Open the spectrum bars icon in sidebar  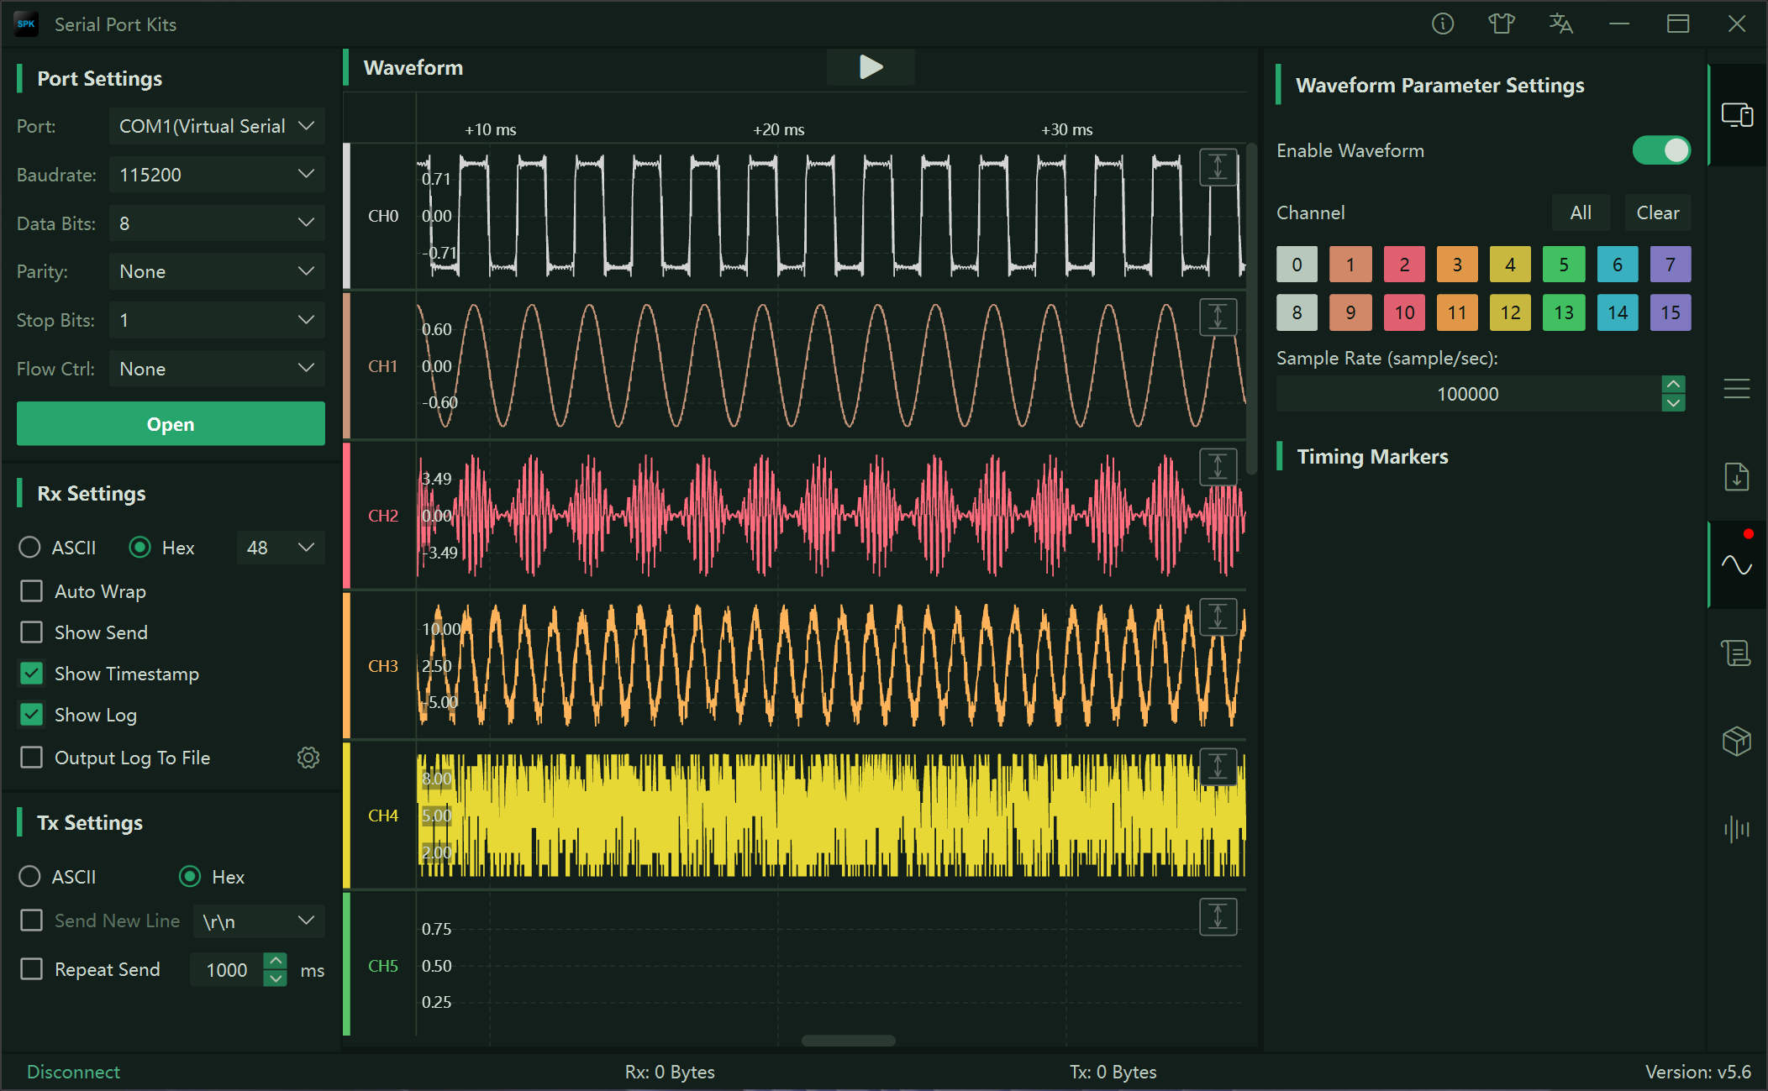click(x=1736, y=829)
